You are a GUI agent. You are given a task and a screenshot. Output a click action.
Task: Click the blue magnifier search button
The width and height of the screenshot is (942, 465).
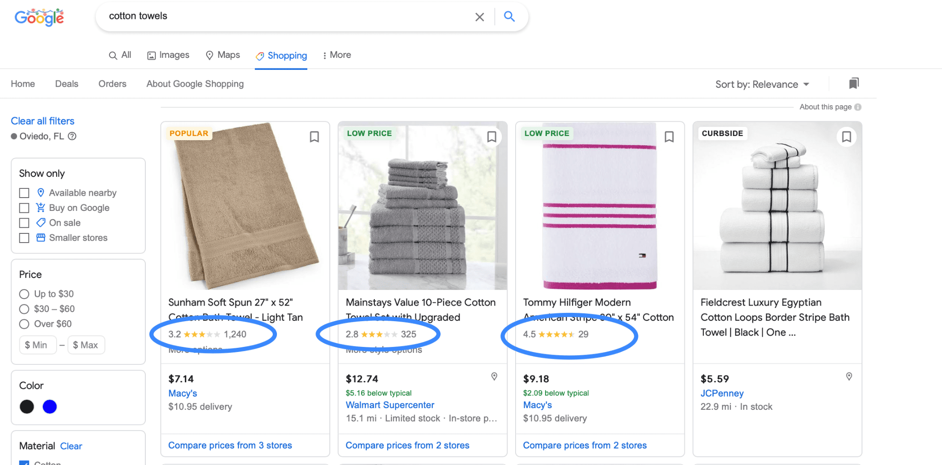point(509,17)
